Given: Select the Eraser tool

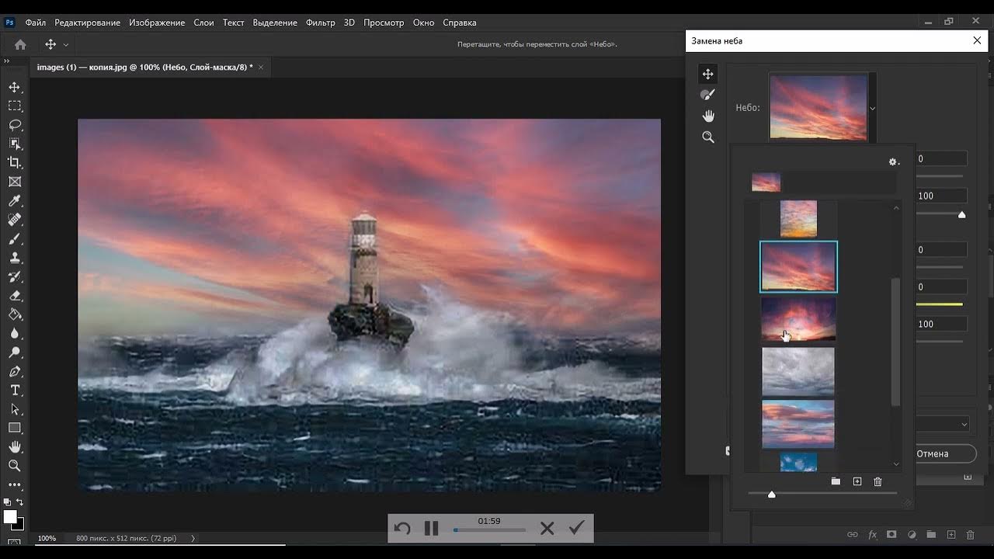Looking at the screenshot, I should click(14, 296).
